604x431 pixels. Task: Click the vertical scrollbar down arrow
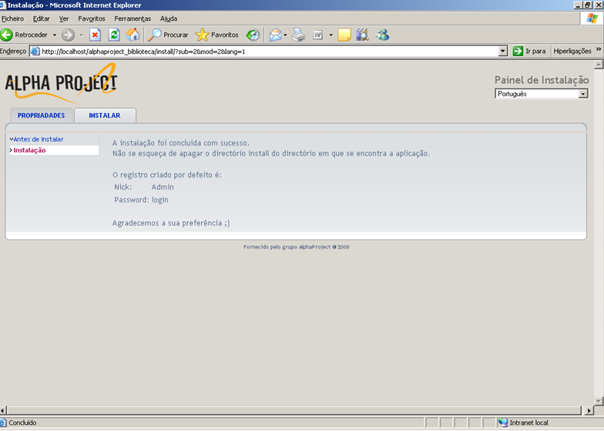click(x=598, y=401)
